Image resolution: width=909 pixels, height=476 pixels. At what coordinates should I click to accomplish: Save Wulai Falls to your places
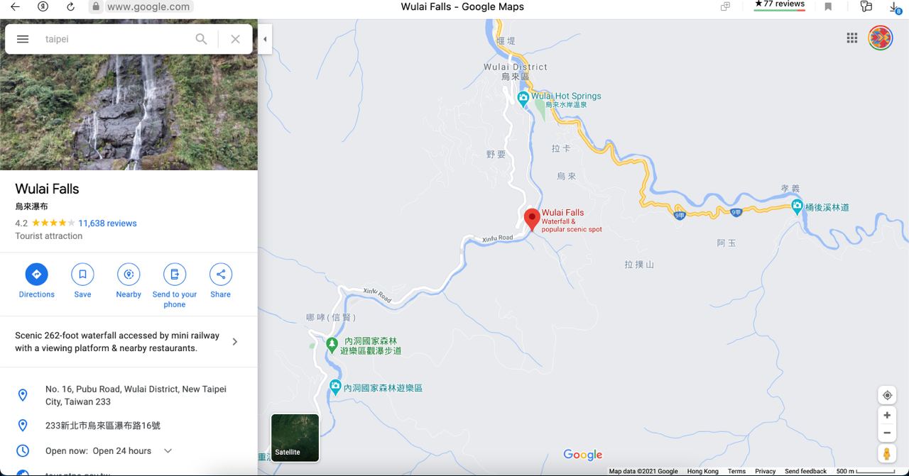[82, 281]
